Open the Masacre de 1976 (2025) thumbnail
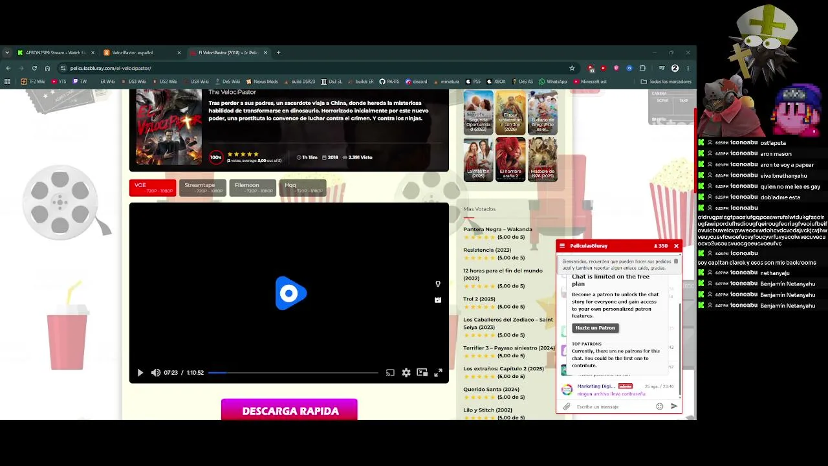This screenshot has height=466, width=828. coord(542,159)
